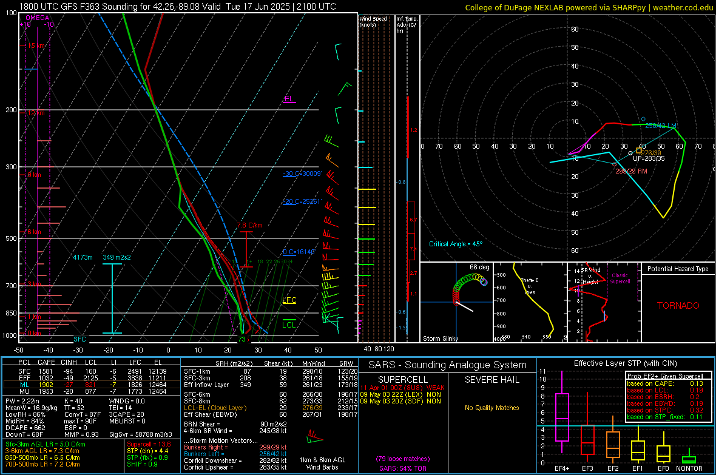716x475 pixels.
Task: Open the weather.cod.edu NEXLAB credit text
Action: click(589, 7)
